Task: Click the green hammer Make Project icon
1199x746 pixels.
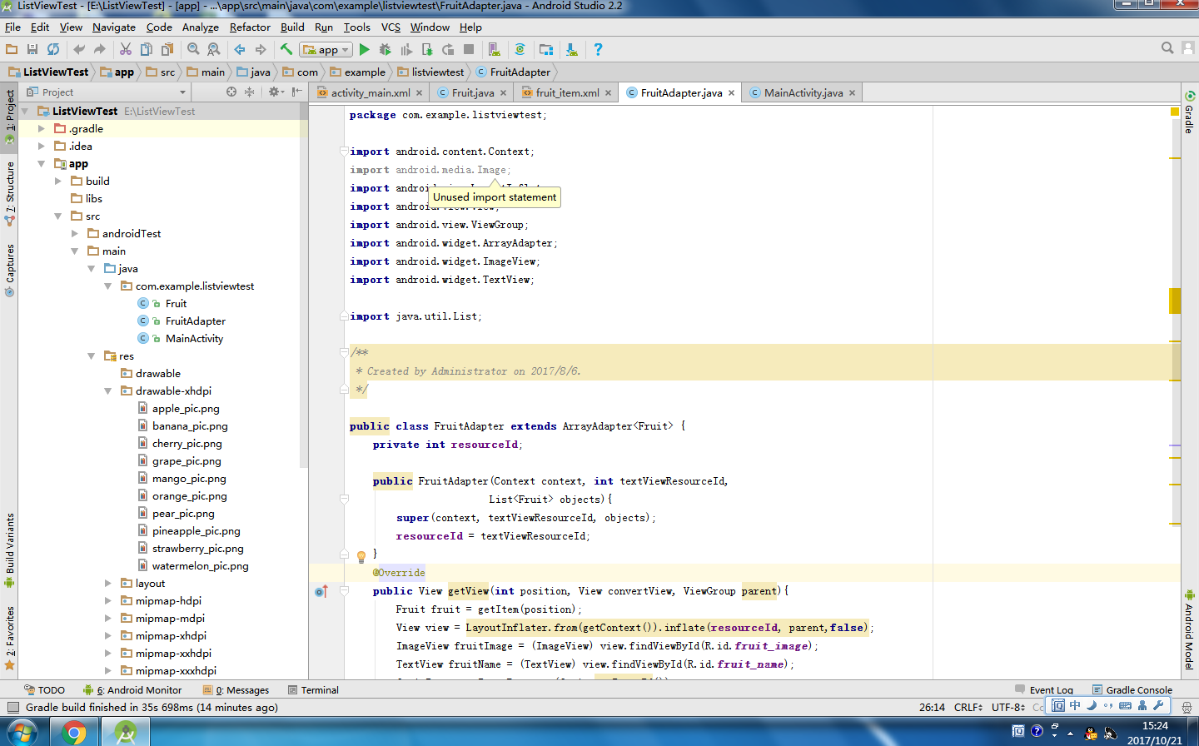Action: click(x=286, y=49)
